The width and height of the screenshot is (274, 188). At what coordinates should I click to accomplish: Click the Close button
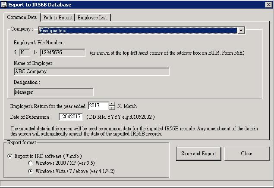click(x=246, y=154)
